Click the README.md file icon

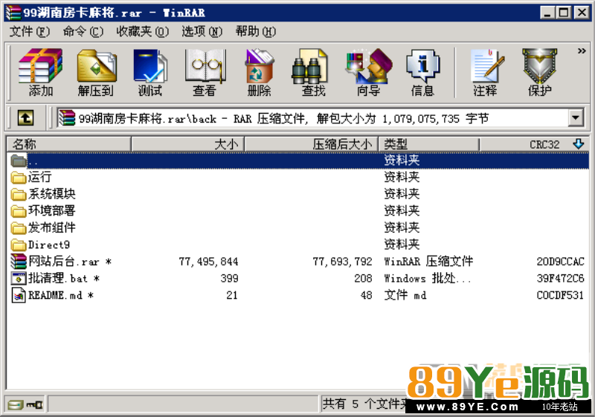pyautogui.click(x=19, y=295)
